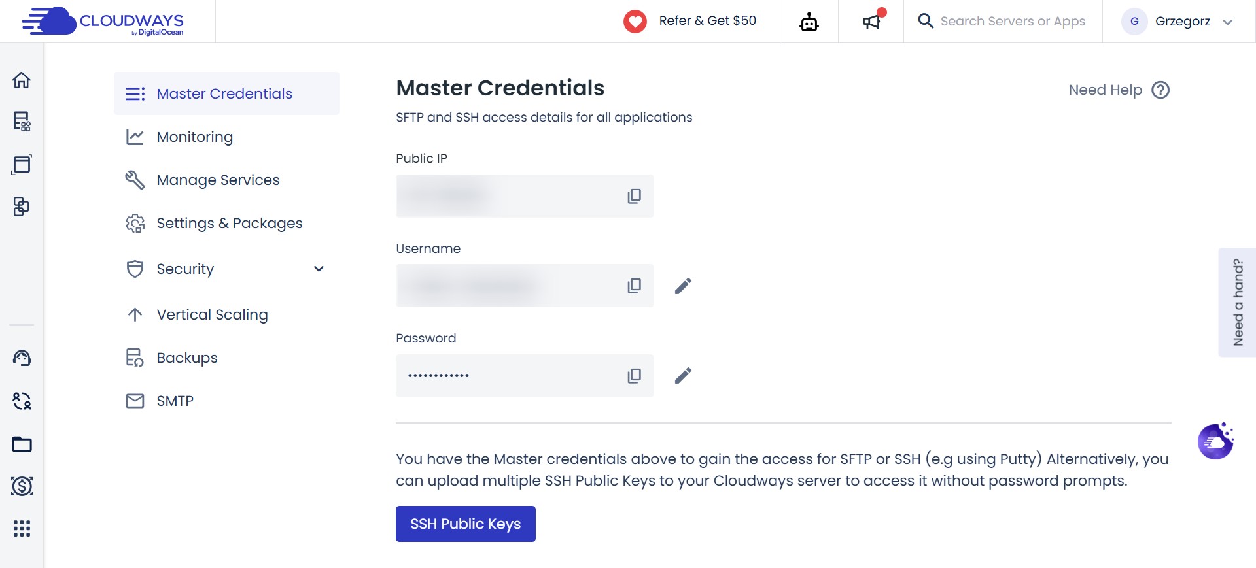Switch to the Monitoring tab
Image resolution: width=1256 pixels, height=568 pixels.
coord(194,137)
